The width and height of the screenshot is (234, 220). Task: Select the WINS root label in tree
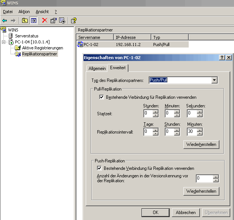[x=13, y=30]
